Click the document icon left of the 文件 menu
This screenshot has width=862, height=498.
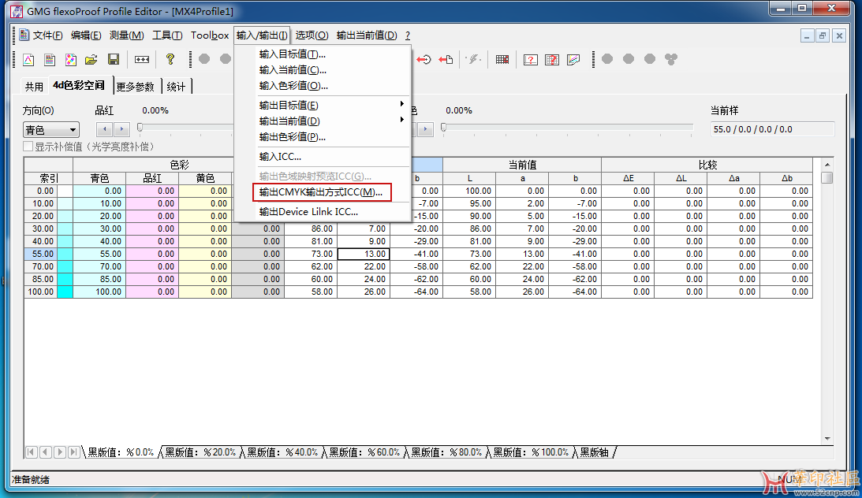point(24,35)
